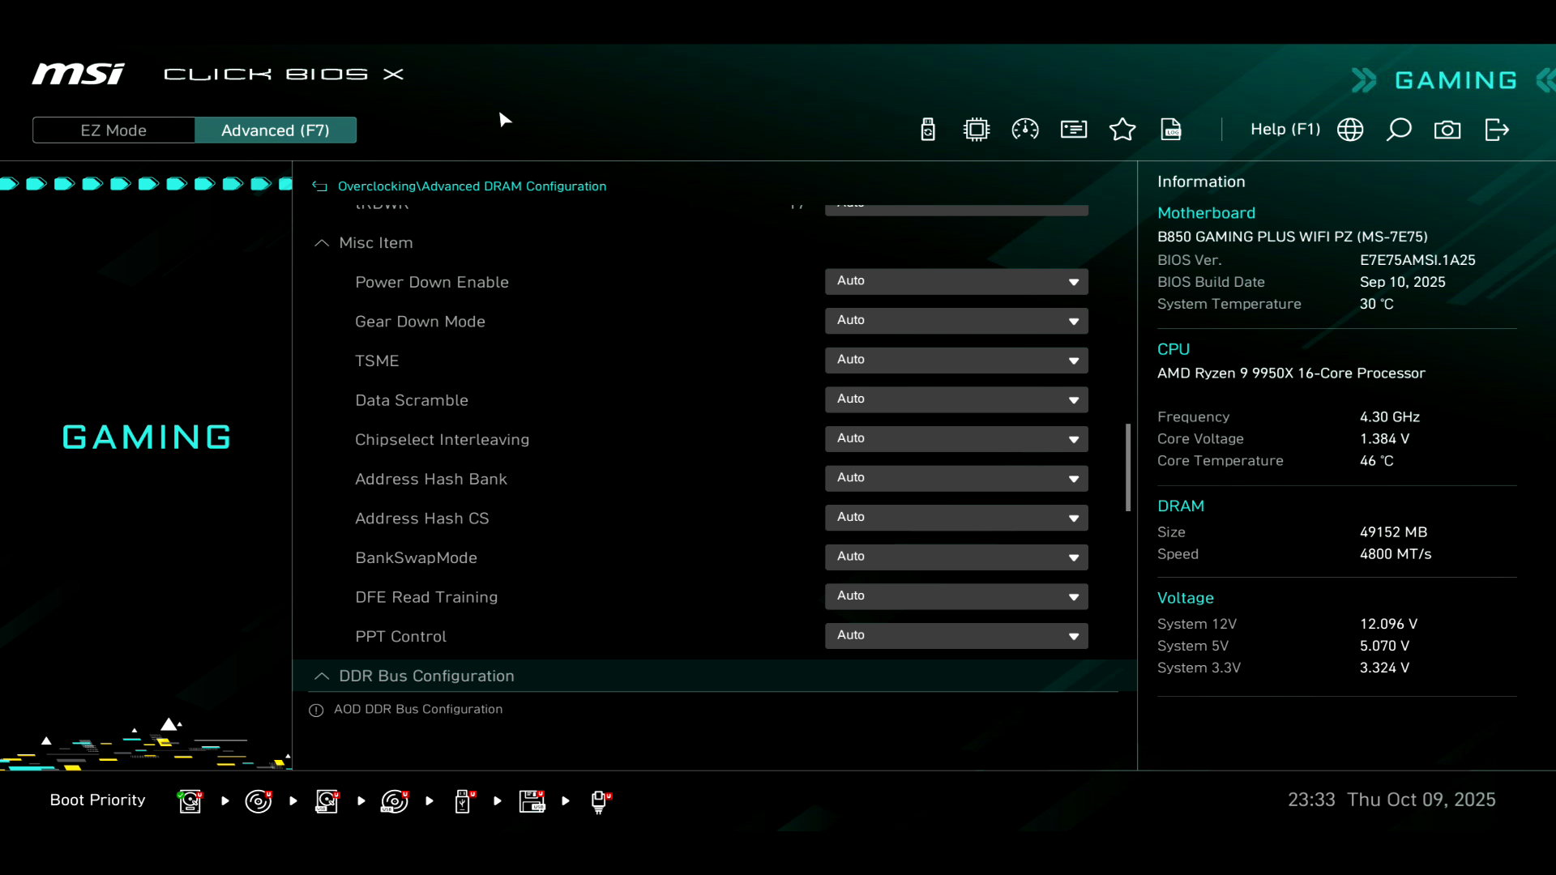Screen dimensions: 1556x875
Task: Open the gauge-shaped performance icon
Action: [x=1025, y=130]
